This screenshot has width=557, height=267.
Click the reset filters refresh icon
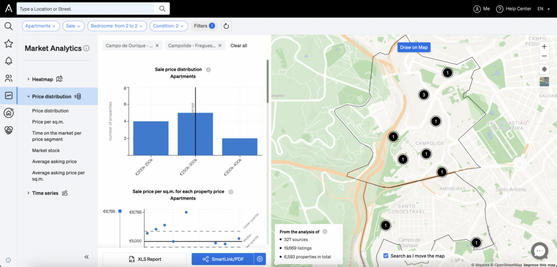tap(227, 26)
